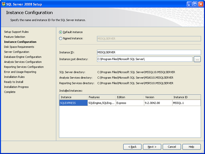This screenshot has width=205, height=154.
Task: Click the MSSQL10.MSSQLSERVER SQL Server directory path
Action: pos(136,72)
